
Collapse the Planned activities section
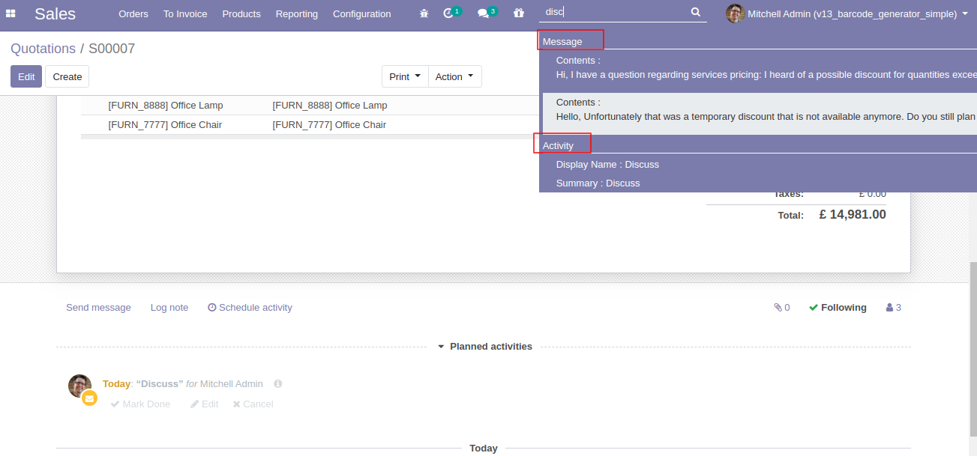pos(484,347)
